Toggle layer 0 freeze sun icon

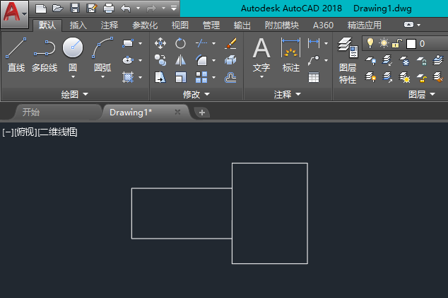tap(384, 43)
